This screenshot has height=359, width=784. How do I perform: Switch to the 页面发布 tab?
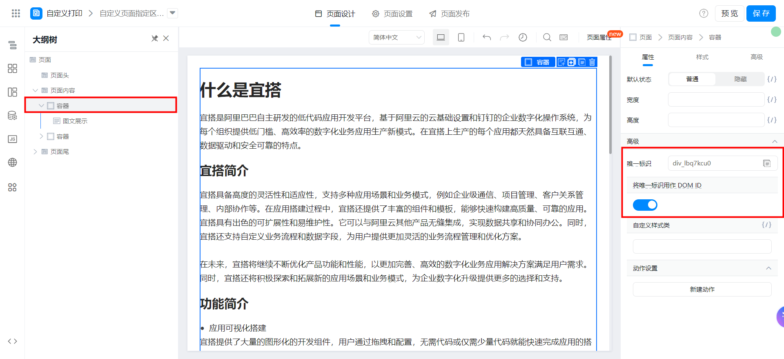coord(450,14)
